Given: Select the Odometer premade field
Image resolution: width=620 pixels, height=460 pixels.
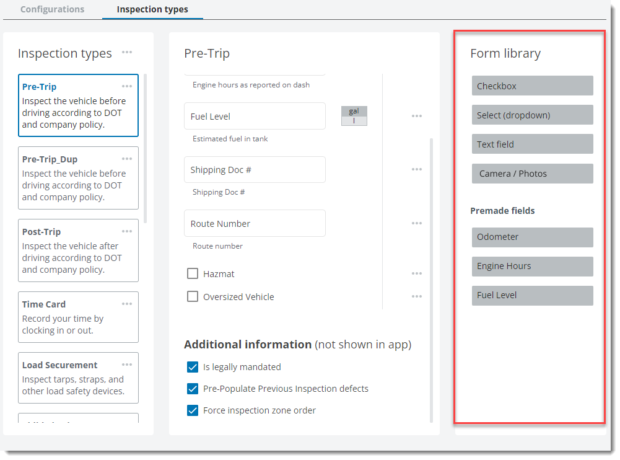Looking at the screenshot, I should [532, 237].
